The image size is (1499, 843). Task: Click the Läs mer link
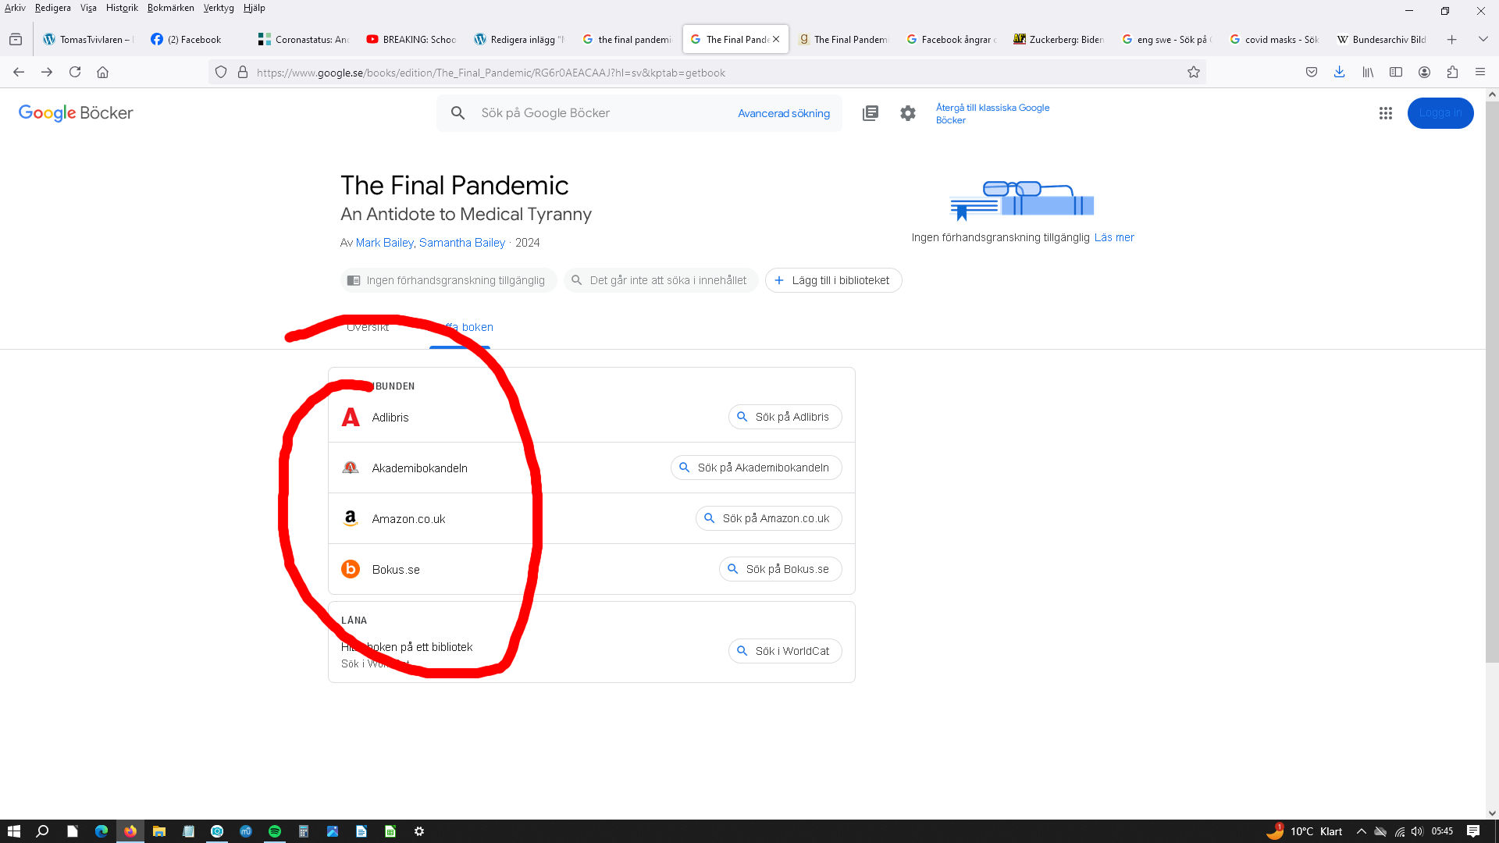1114,237
